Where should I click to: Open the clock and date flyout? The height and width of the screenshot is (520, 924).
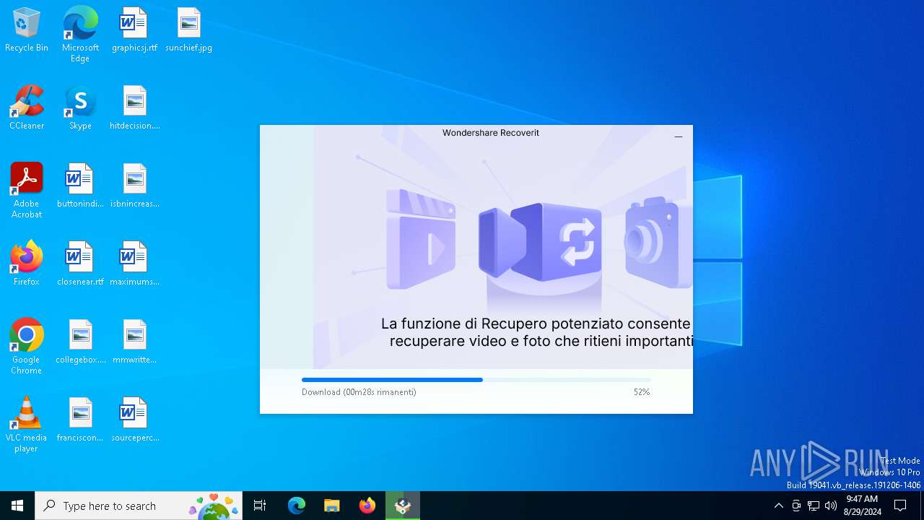point(862,506)
